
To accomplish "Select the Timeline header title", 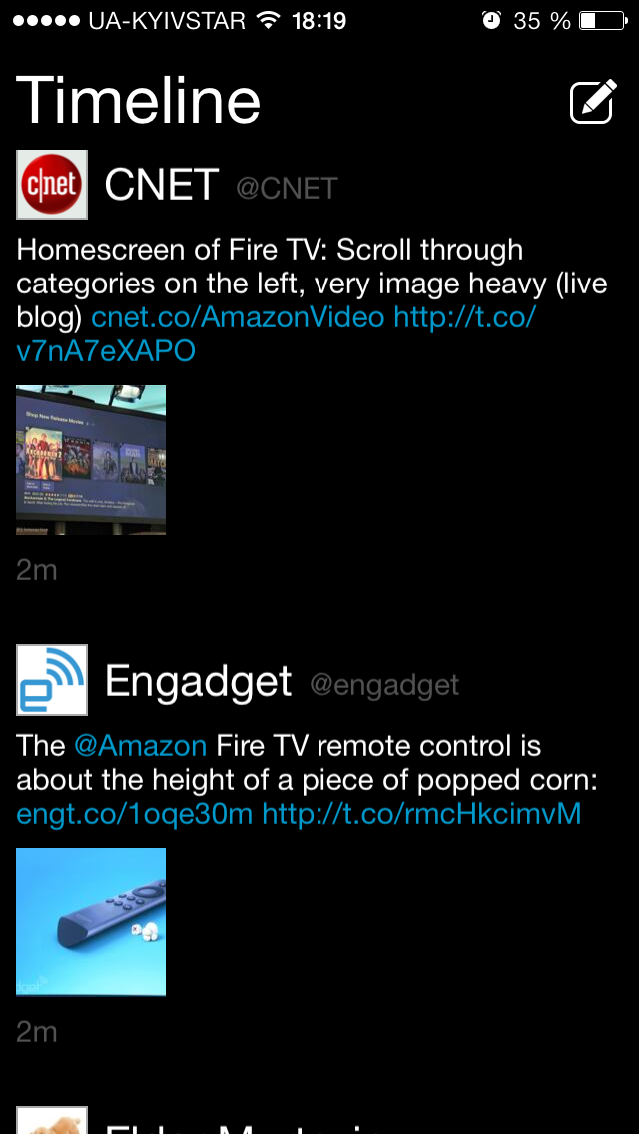I will [138, 101].
